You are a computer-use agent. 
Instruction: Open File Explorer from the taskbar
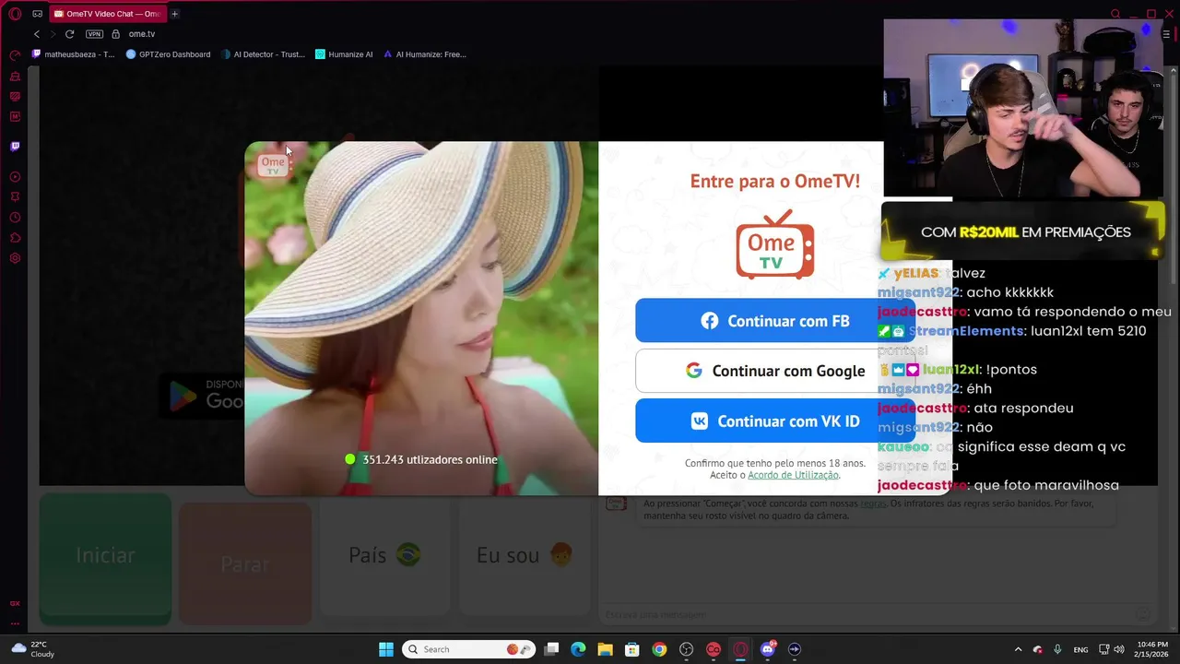(x=605, y=649)
